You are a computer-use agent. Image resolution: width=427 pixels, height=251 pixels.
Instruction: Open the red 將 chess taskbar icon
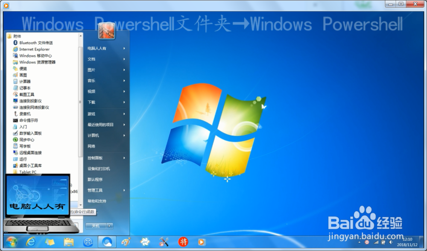click(183, 242)
